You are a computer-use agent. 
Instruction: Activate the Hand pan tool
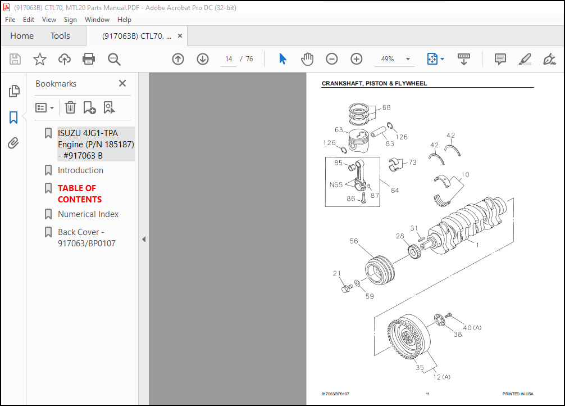pyautogui.click(x=307, y=59)
